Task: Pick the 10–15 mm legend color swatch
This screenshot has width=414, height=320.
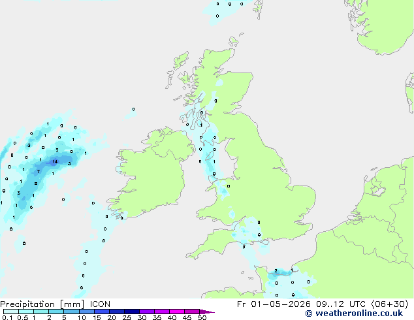Action: click(86, 312)
